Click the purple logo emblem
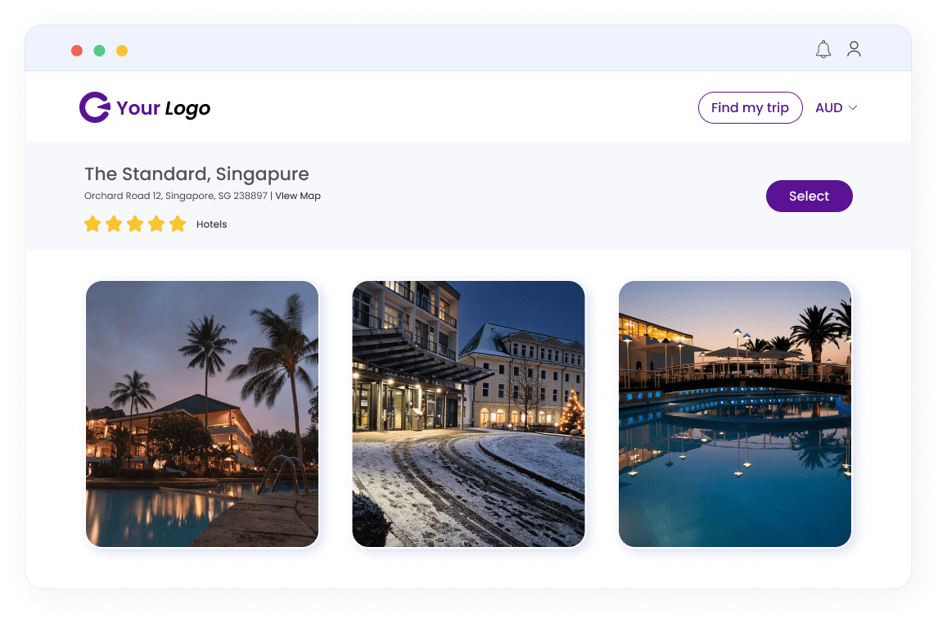This screenshot has width=947, height=624. tap(94, 107)
